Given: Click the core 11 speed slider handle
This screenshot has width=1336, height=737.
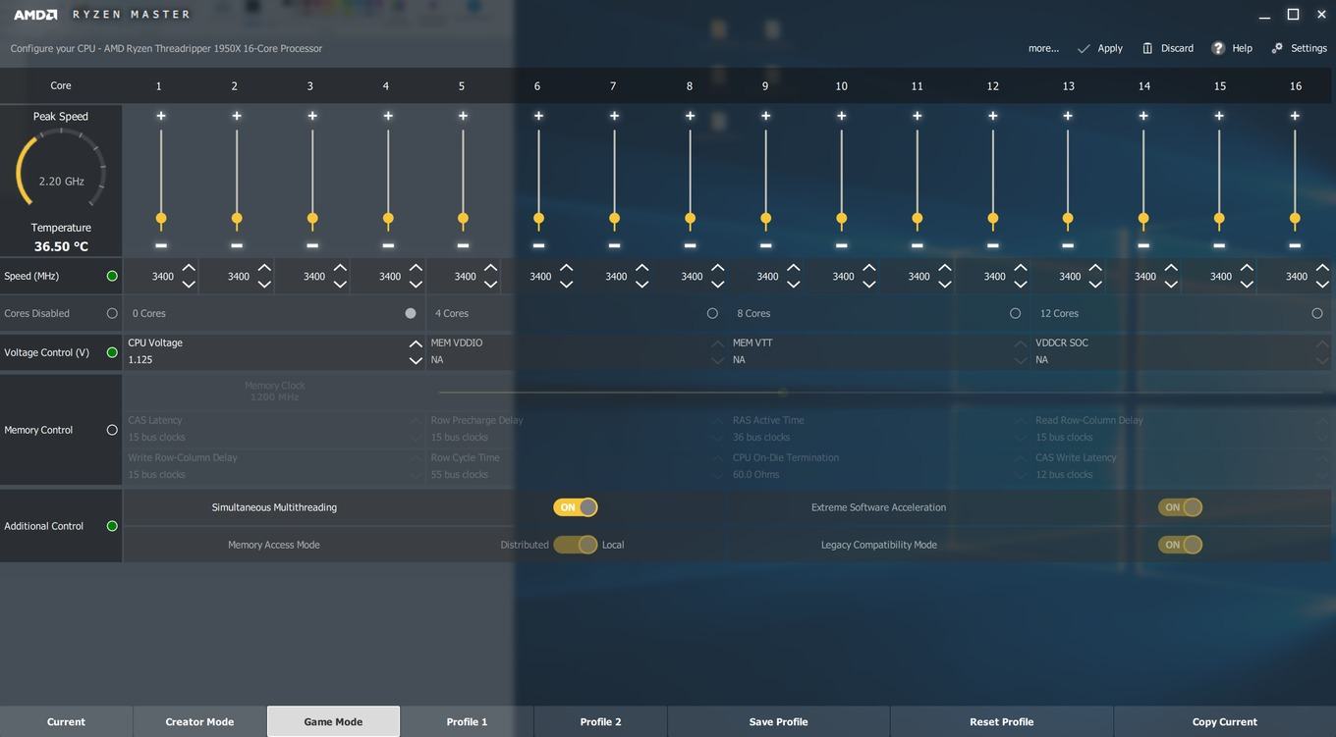Looking at the screenshot, I should [917, 218].
